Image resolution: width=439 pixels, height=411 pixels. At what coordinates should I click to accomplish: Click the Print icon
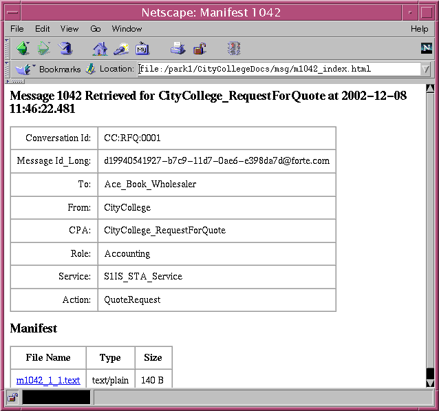tap(178, 48)
